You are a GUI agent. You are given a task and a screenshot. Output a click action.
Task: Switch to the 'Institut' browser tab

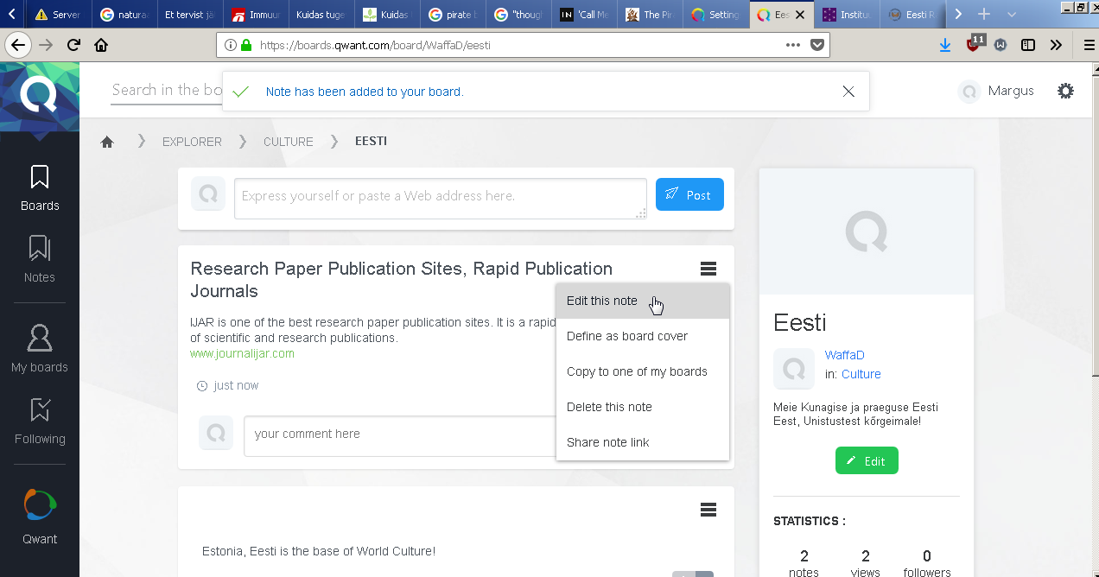pos(848,15)
